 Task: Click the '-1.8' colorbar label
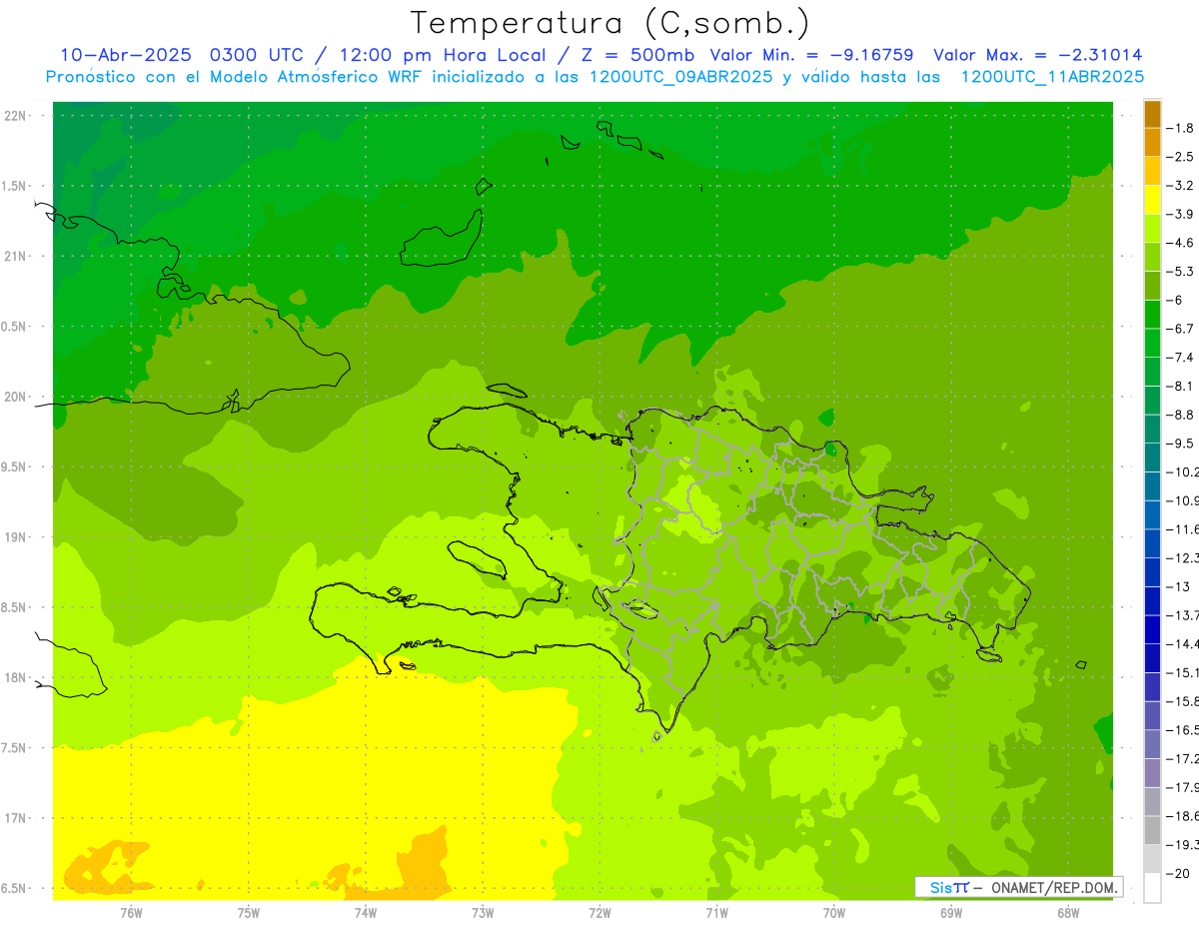click(1180, 128)
